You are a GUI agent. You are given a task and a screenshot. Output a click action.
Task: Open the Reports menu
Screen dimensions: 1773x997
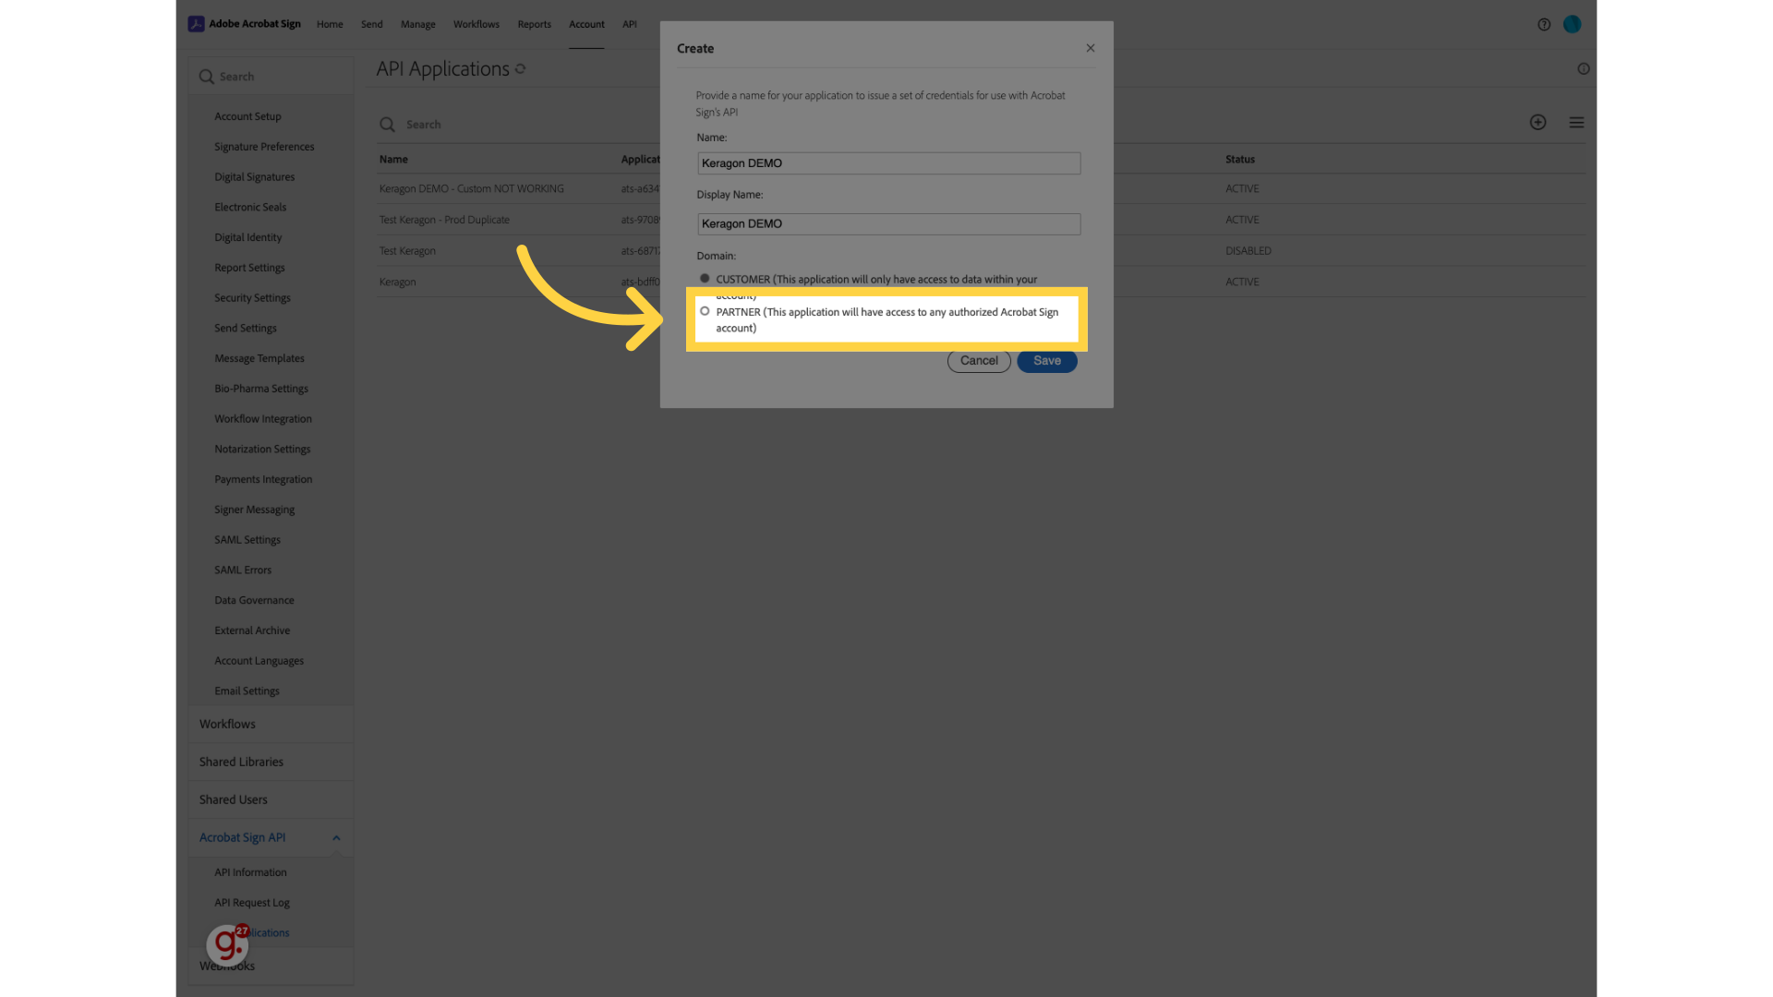pos(535,25)
